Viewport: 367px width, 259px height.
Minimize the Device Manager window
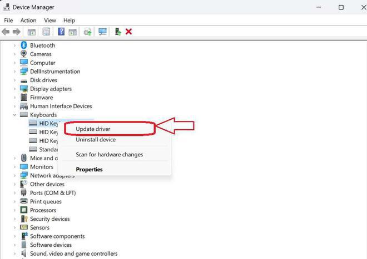(x=319, y=7)
